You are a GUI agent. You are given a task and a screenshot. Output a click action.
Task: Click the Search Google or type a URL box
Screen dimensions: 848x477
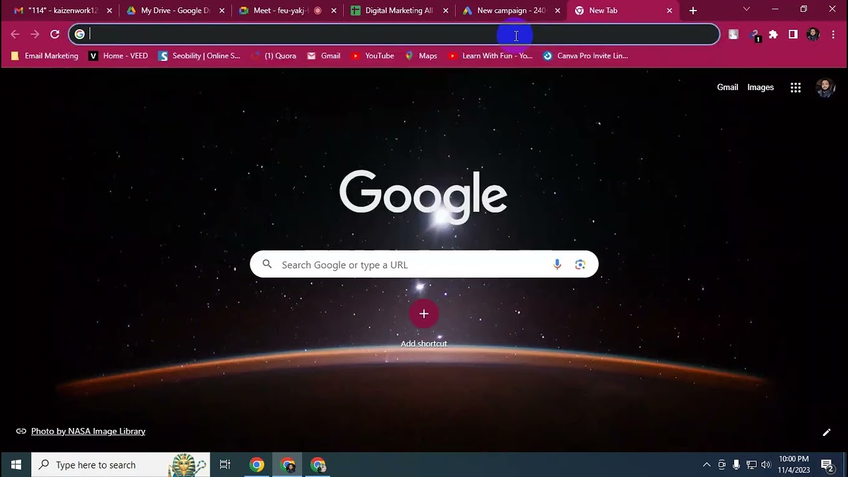pyautogui.click(x=424, y=264)
